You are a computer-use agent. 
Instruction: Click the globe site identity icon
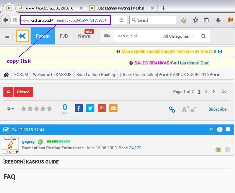15,20
